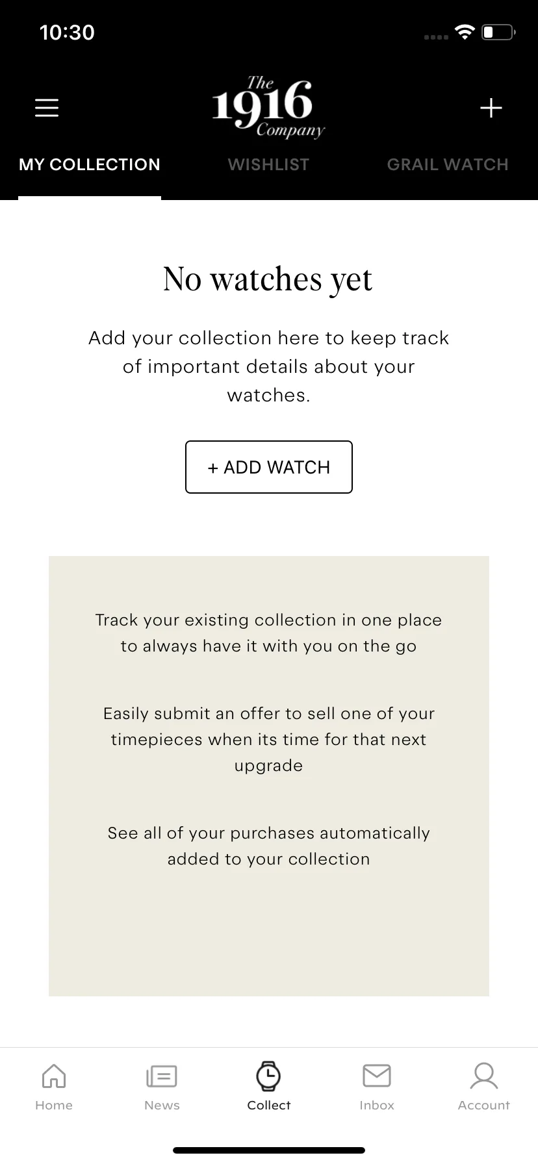
Task: Tap the battery indicator
Action: click(x=498, y=32)
